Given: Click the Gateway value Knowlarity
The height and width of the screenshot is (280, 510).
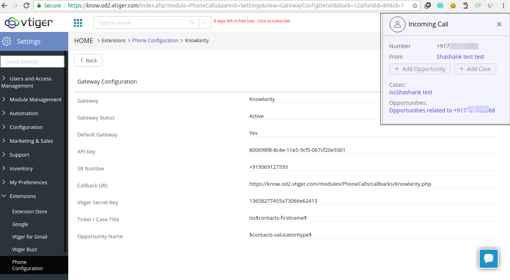Looking at the screenshot, I should (x=262, y=99).
